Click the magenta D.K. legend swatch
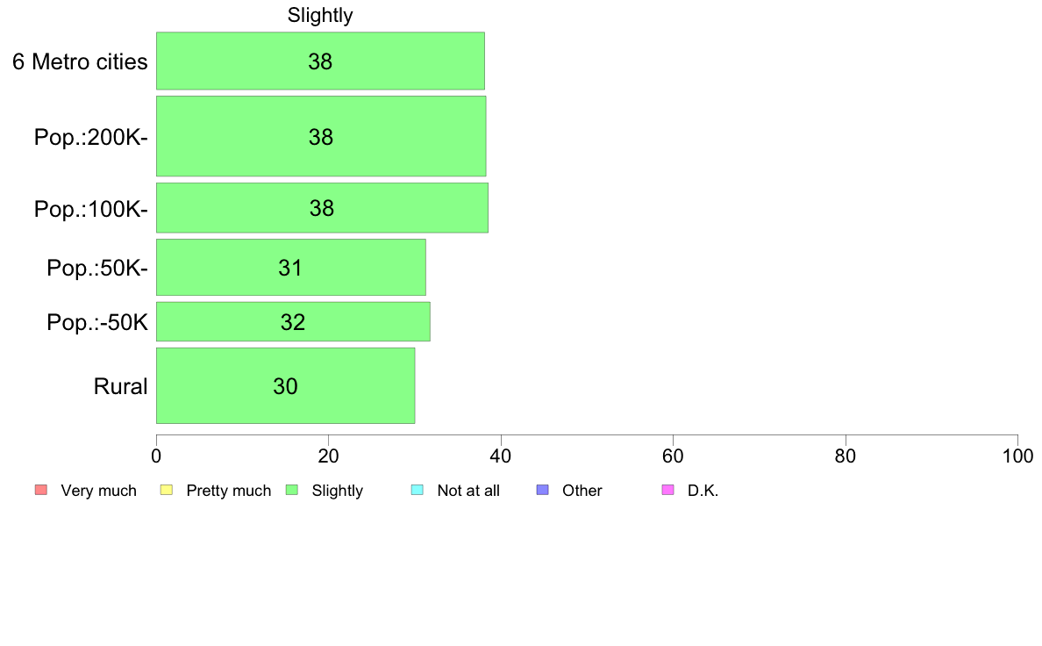The height and width of the screenshot is (646, 1042). pos(667,491)
